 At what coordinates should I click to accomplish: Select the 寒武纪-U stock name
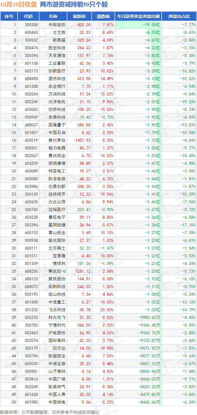[57, 271]
